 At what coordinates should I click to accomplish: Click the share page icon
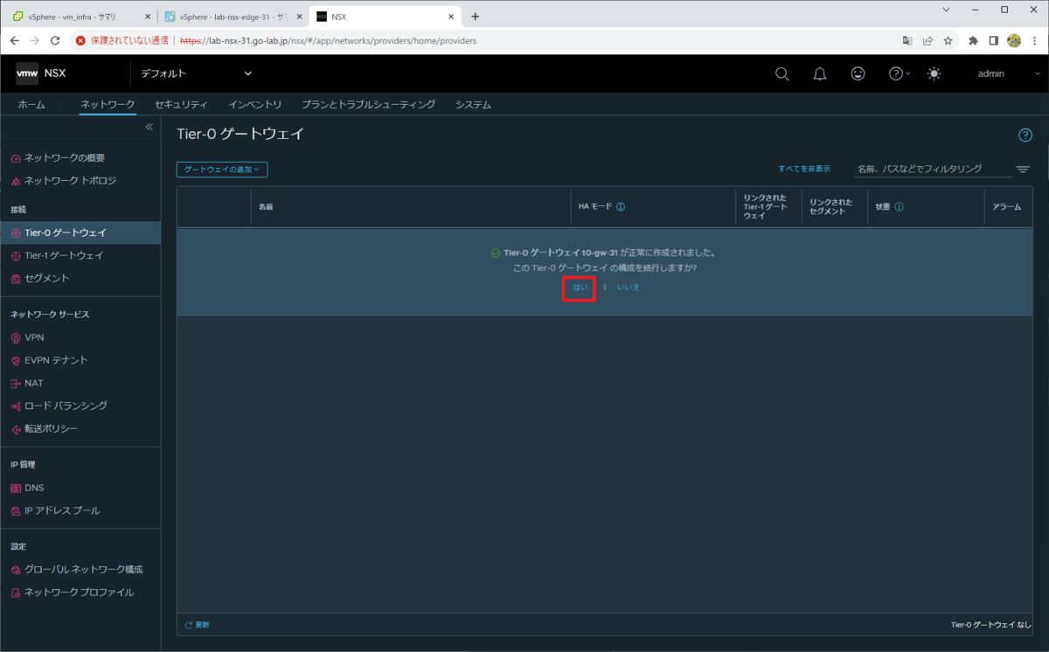pyautogui.click(x=927, y=40)
